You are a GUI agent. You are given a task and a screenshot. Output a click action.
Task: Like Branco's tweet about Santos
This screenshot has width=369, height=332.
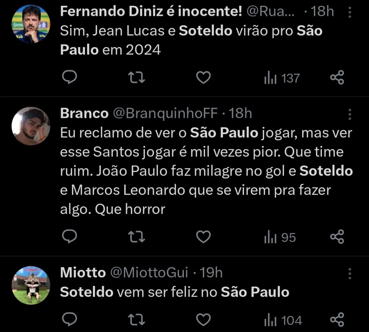[x=204, y=237]
